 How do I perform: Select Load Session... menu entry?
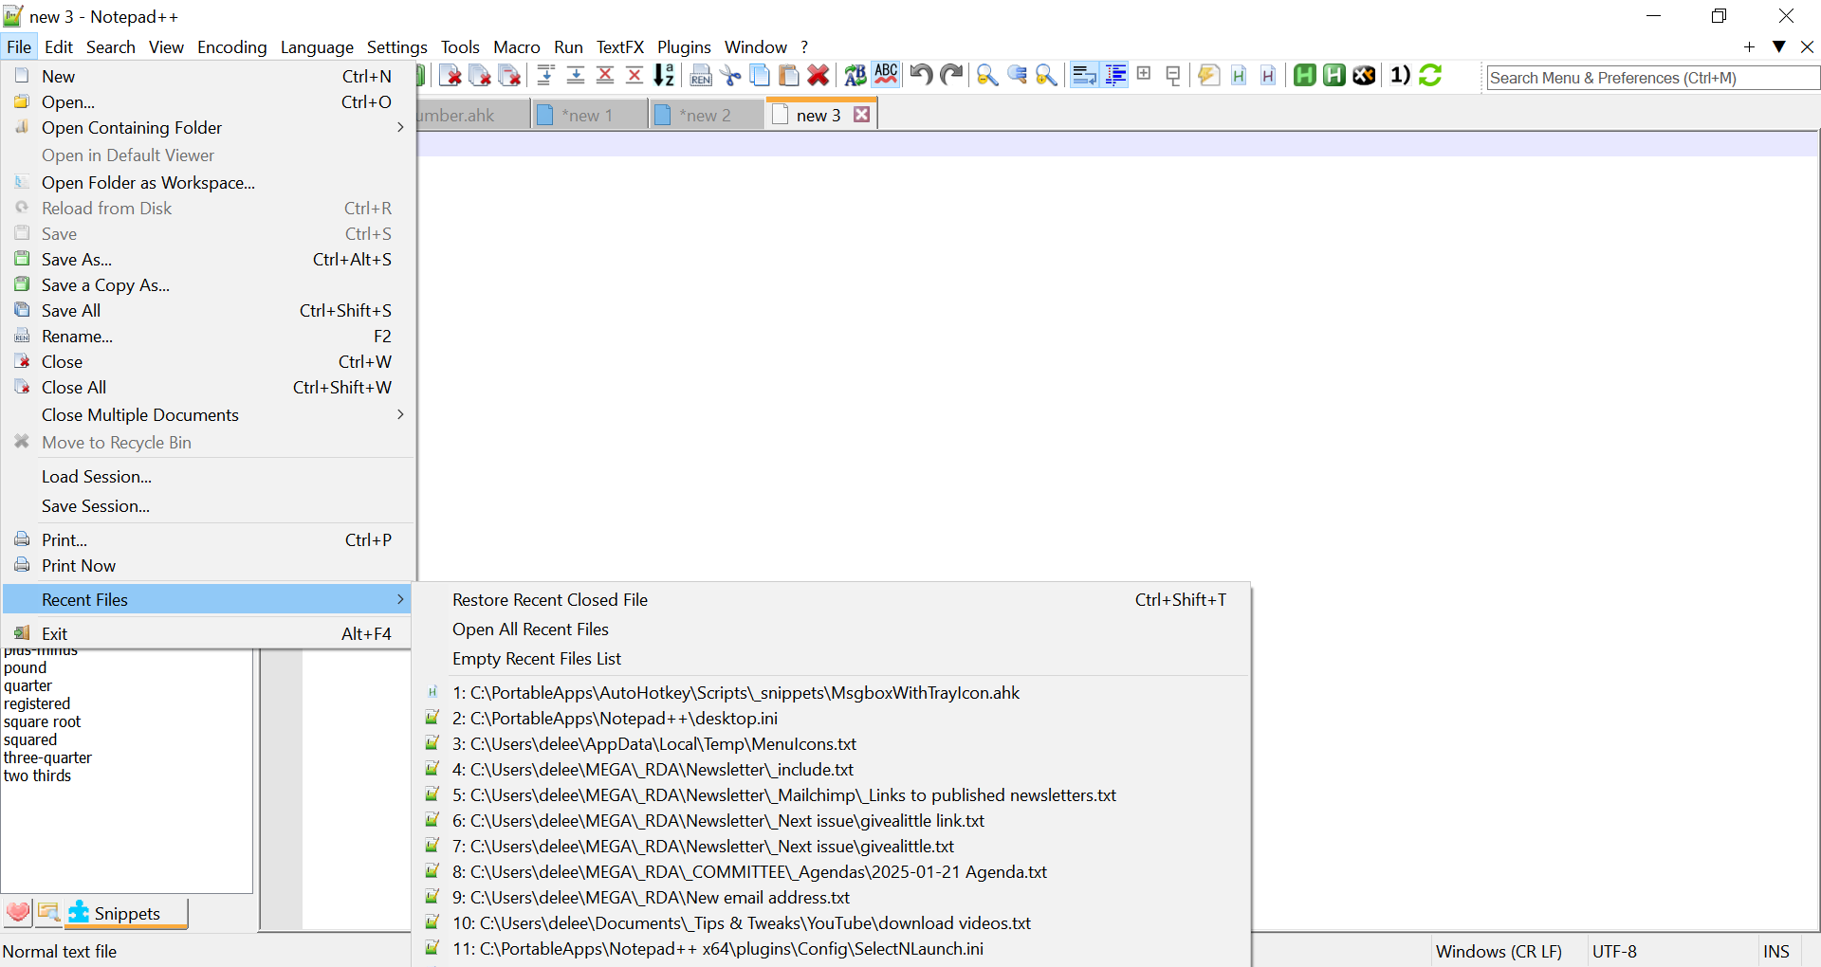coord(208,476)
